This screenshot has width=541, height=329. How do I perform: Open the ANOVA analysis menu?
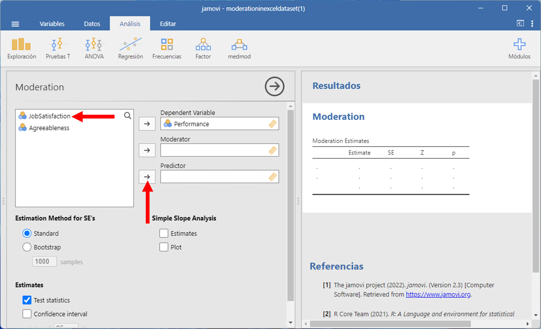(94, 48)
